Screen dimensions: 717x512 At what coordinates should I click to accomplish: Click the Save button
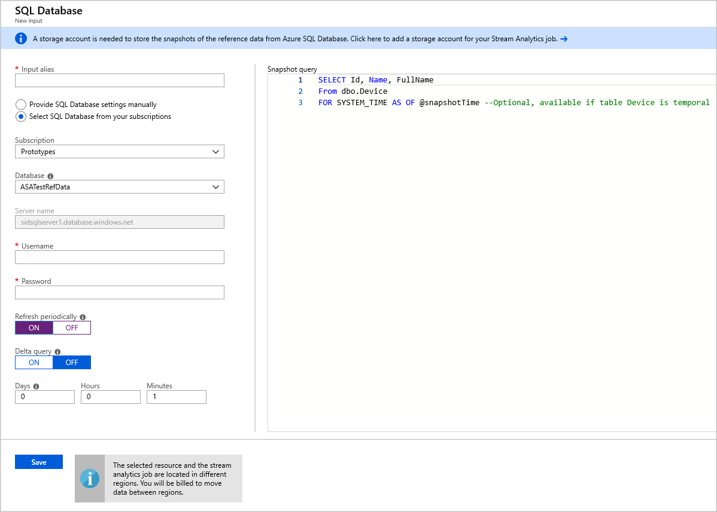click(x=38, y=461)
